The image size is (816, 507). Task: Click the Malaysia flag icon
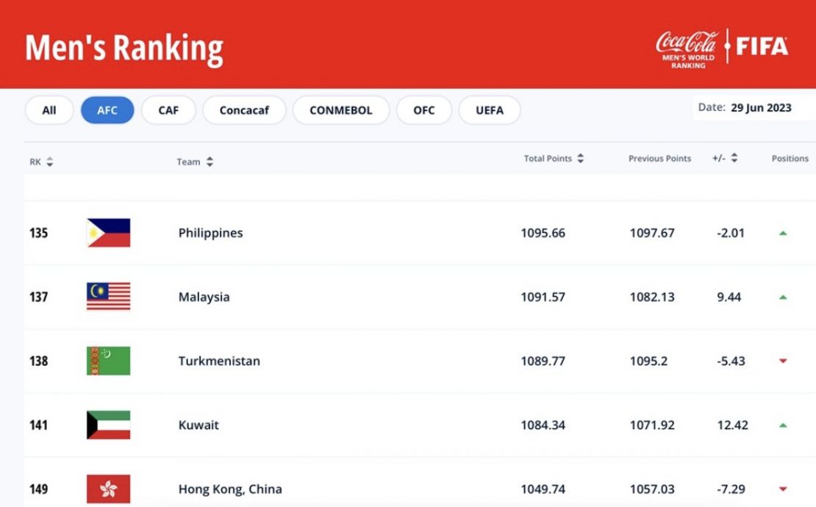point(108,296)
